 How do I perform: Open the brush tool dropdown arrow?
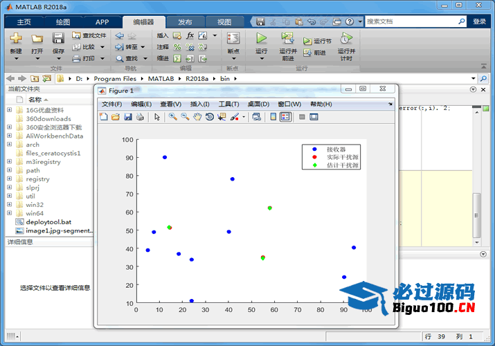click(244, 117)
